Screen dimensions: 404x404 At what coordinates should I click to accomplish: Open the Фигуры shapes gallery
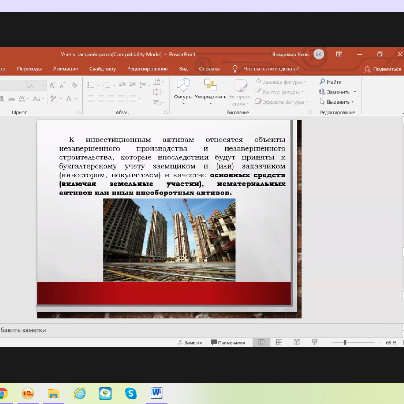click(x=183, y=92)
